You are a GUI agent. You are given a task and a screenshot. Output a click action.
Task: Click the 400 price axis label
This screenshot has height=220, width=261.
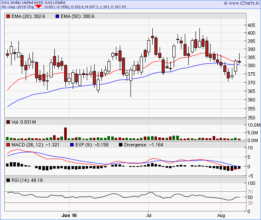(251, 33)
